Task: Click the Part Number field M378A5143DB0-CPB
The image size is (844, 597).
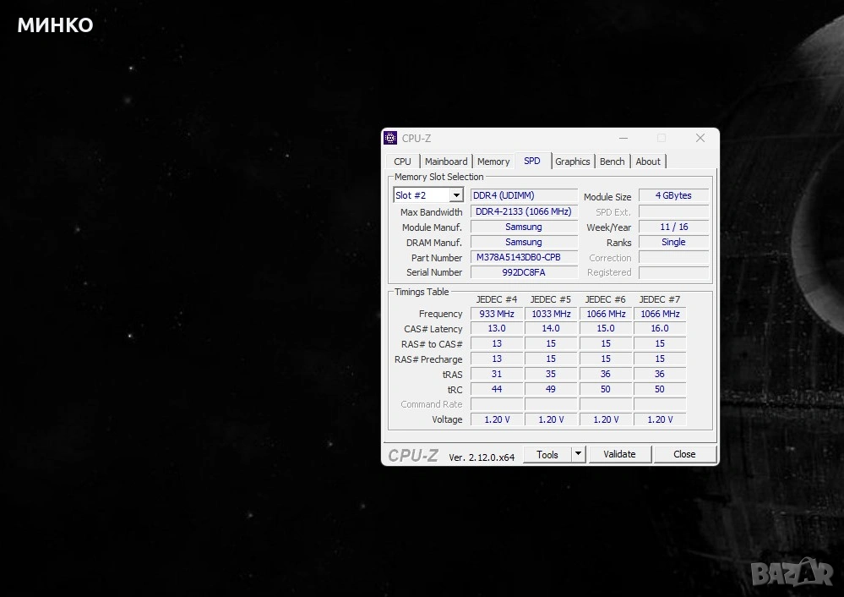Action: click(524, 257)
